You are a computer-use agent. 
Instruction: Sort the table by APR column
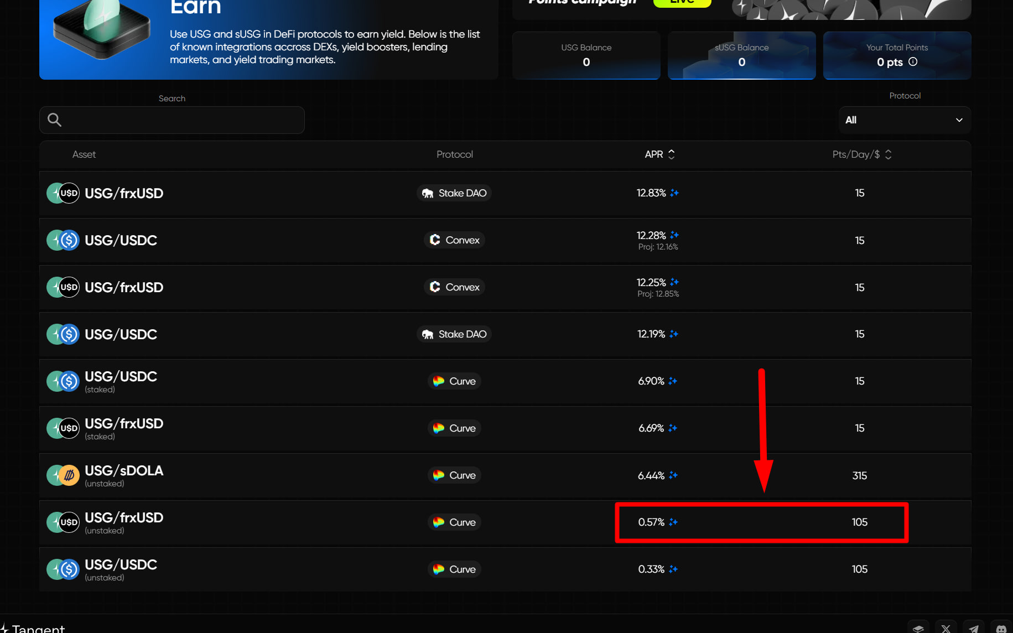pos(659,154)
